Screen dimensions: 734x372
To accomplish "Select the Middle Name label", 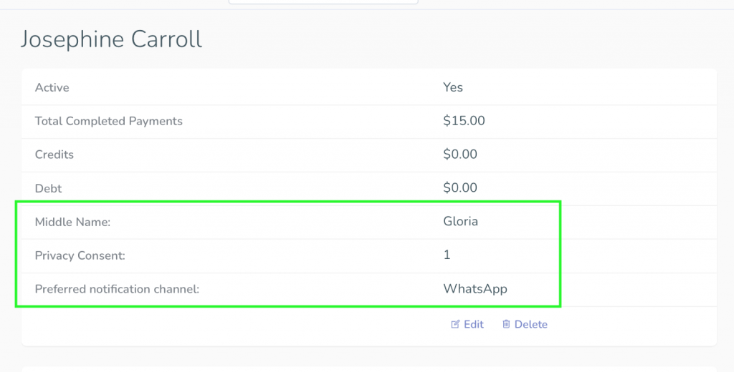I will (x=72, y=222).
